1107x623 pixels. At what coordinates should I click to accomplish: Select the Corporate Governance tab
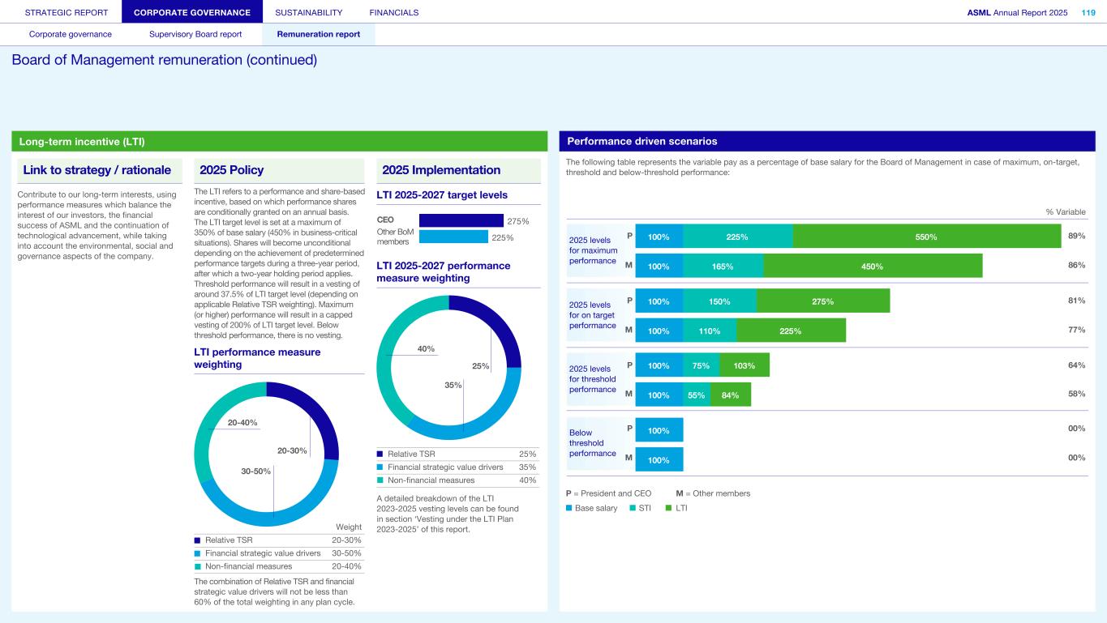point(191,12)
